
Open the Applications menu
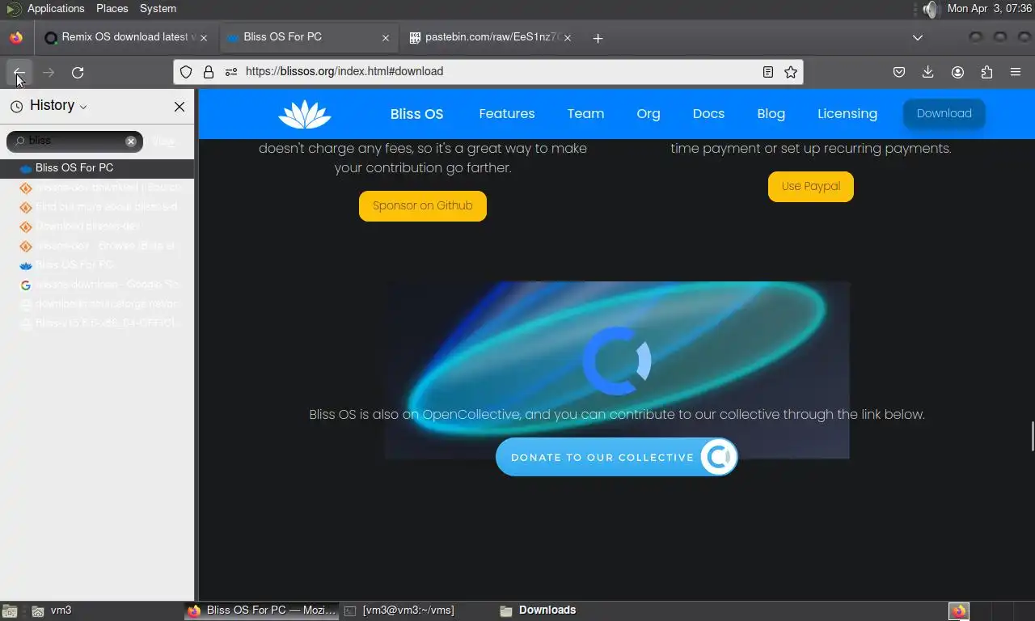click(x=56, y=9)
